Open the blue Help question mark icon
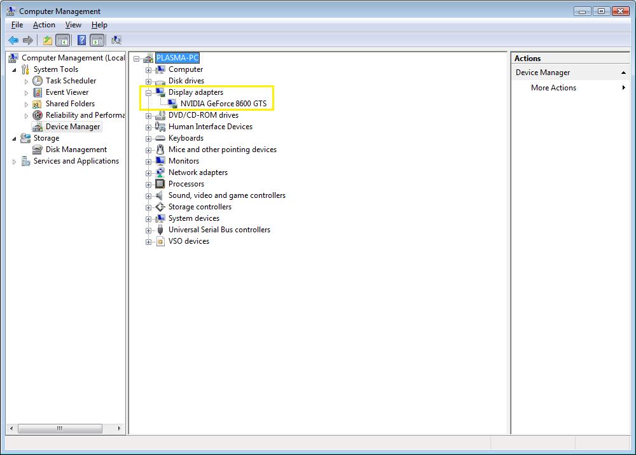 81,40
